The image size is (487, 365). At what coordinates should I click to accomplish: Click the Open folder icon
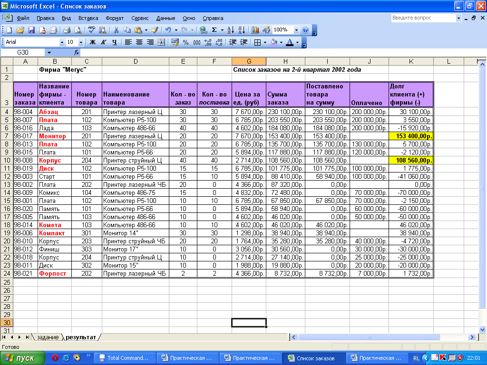(20, 30)
